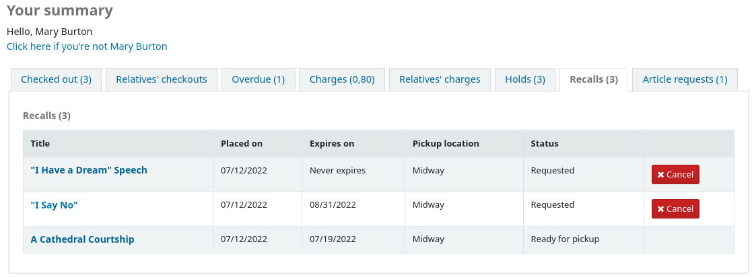Screen dimensions: 752x277
Task: Open Relatives' charges tab
Action: (x=440, y=79)
